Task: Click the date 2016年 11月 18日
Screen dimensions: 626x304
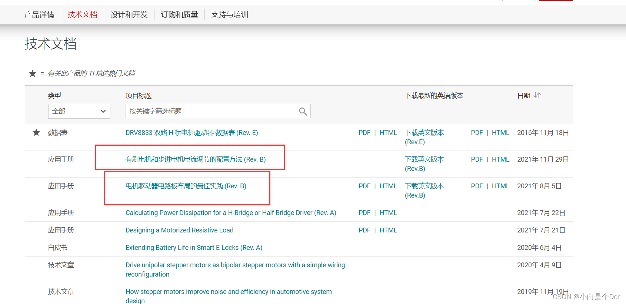Action: [543, 133]
